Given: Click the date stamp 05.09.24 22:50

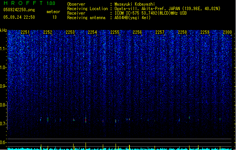Looking at the screenshot, I should point(19,17).
